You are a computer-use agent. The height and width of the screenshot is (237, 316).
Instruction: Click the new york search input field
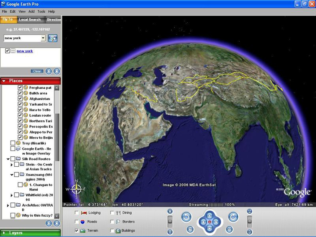pyautogui.click(x=22, y=38)
